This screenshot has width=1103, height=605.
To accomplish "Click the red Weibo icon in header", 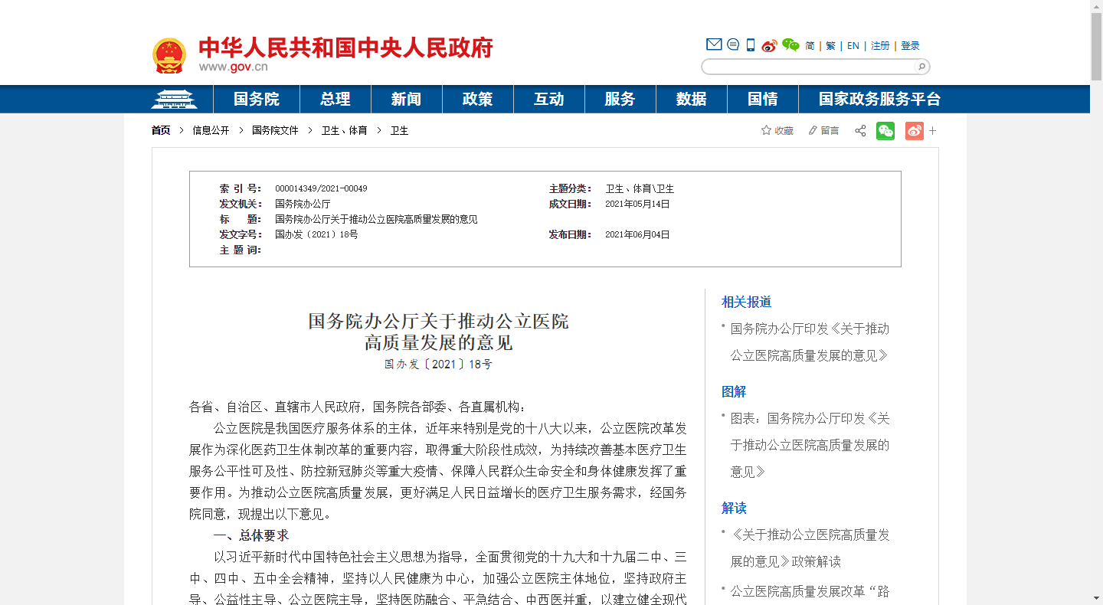I will [769, 45].
